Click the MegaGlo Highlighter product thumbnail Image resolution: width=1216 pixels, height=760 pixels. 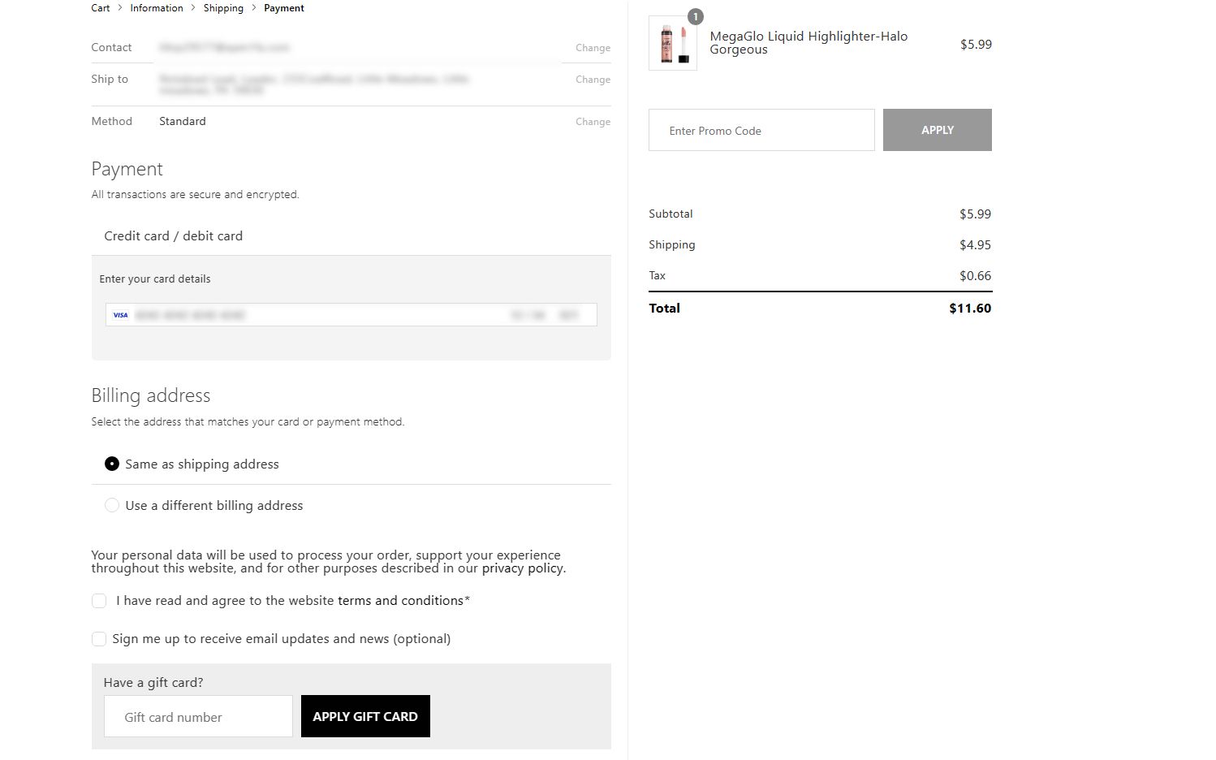click(x=673, y=44)
